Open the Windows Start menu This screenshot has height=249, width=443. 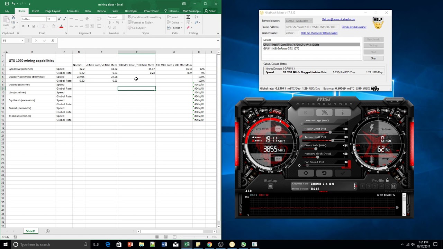coord(5,245)
